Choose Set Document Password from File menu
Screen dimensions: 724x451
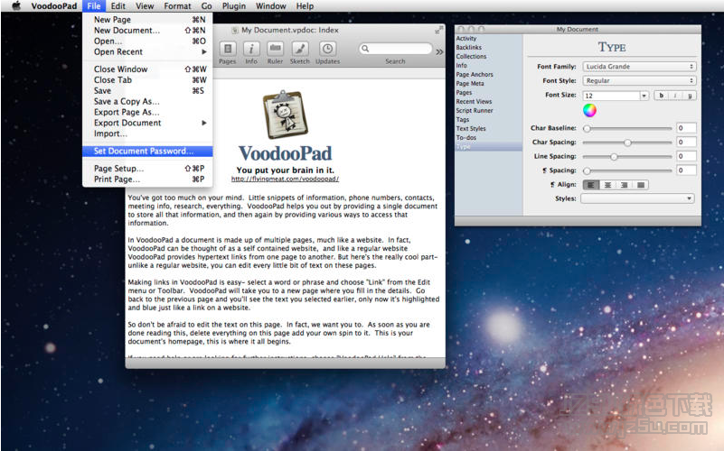pos(147,152)
